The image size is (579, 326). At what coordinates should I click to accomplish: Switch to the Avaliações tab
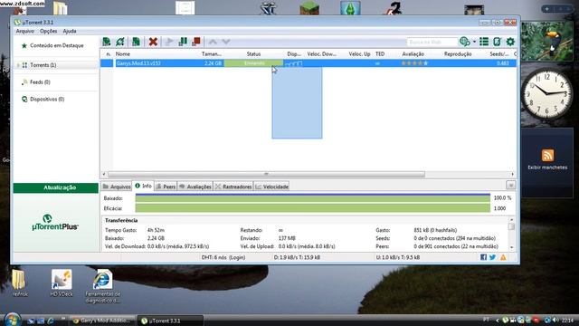195,187
